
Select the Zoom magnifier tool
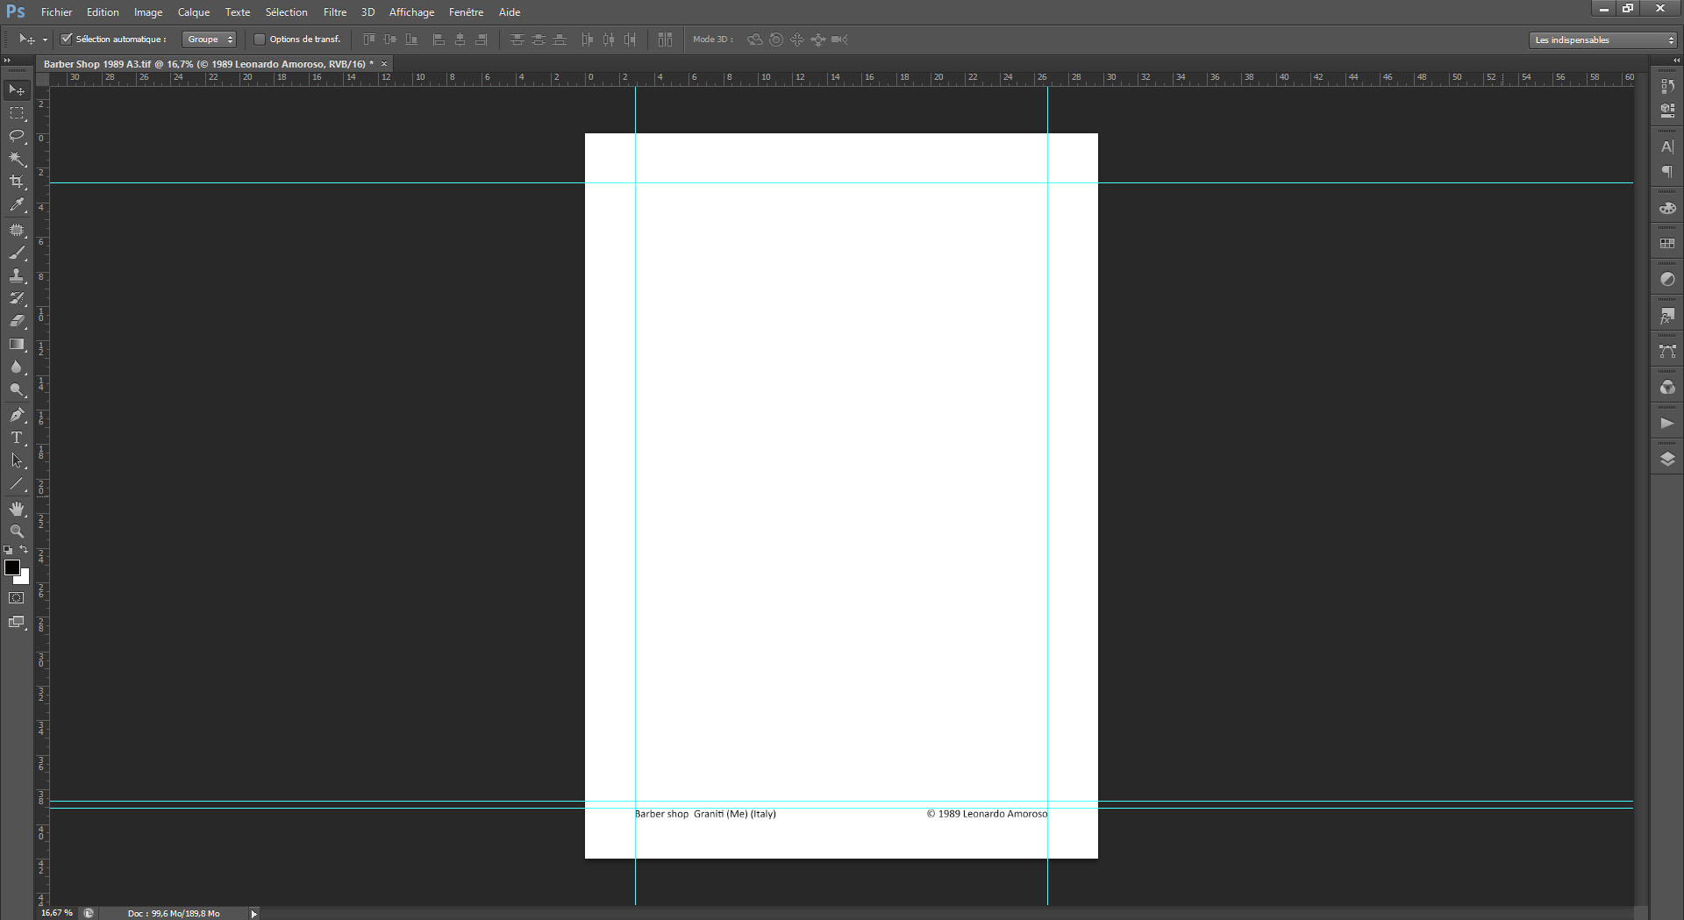[17, 531]
